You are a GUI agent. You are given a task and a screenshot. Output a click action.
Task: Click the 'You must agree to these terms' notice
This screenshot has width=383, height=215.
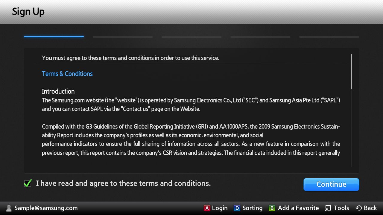click(130, 58)
